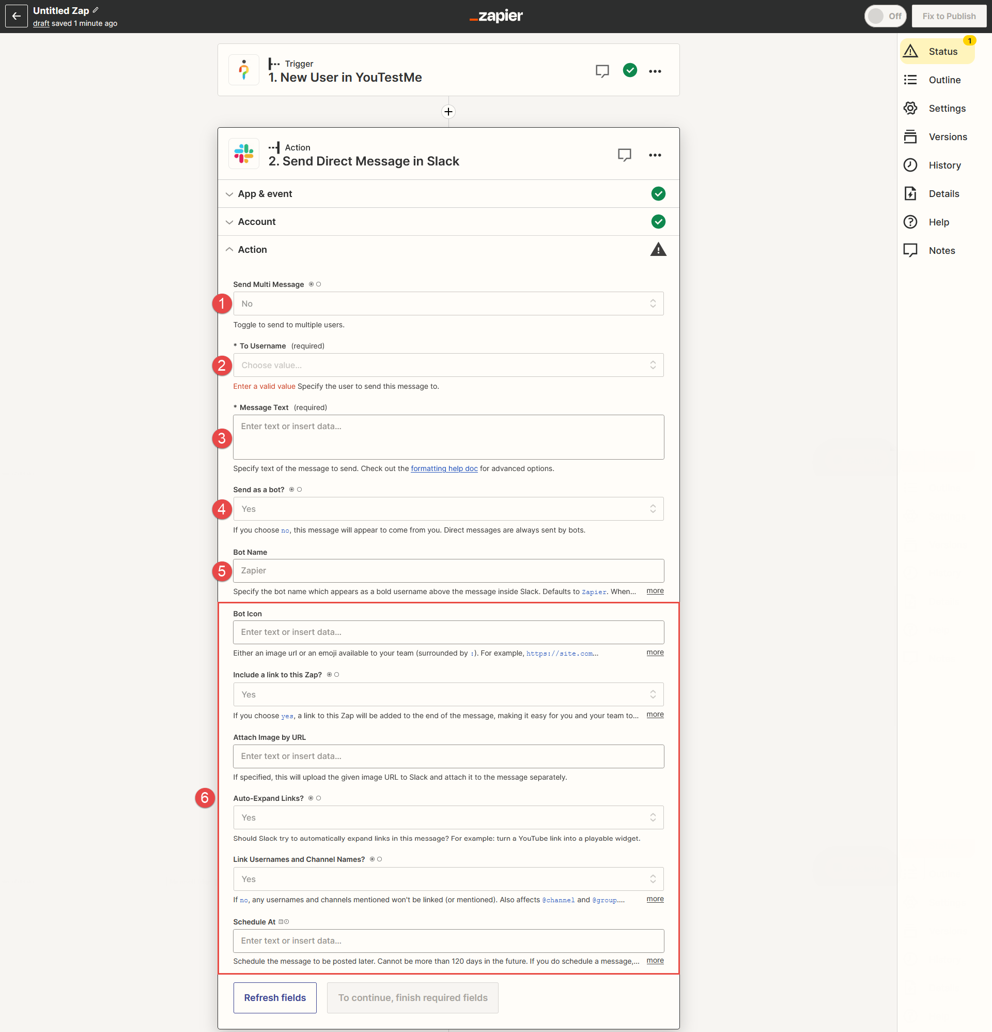Click Account section green check icon
Screen dimensions: 992x1032
click(658, 222)
